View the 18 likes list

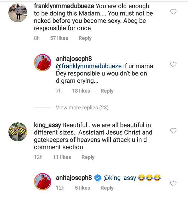point(81,91)
